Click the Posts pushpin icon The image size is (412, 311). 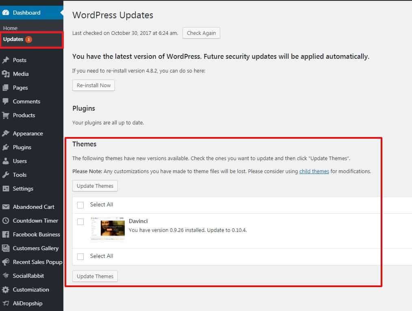6,60
